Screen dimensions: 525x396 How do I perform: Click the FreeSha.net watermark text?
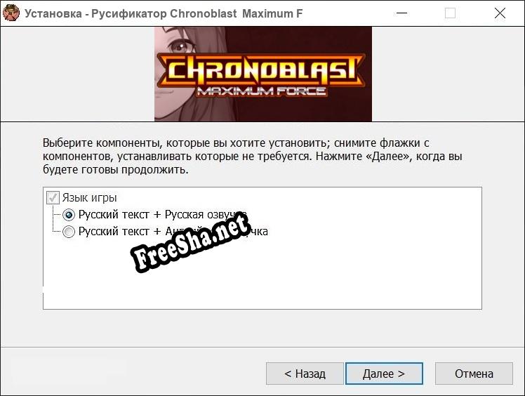pos(191,242)
